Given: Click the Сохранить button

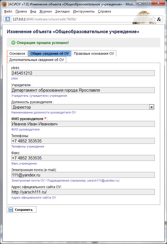Looking at the screenshot, I should (22, 210).
